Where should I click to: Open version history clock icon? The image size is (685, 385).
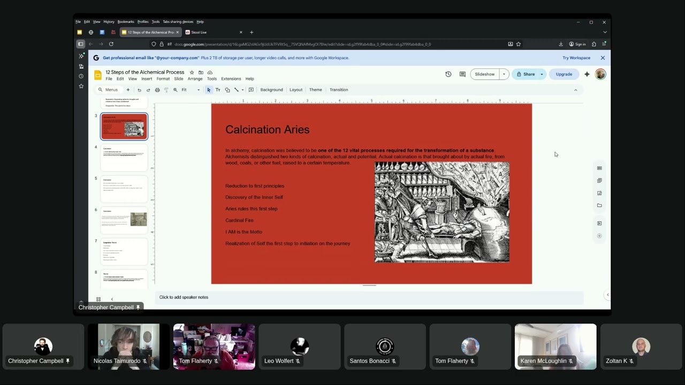coord(448,74)
